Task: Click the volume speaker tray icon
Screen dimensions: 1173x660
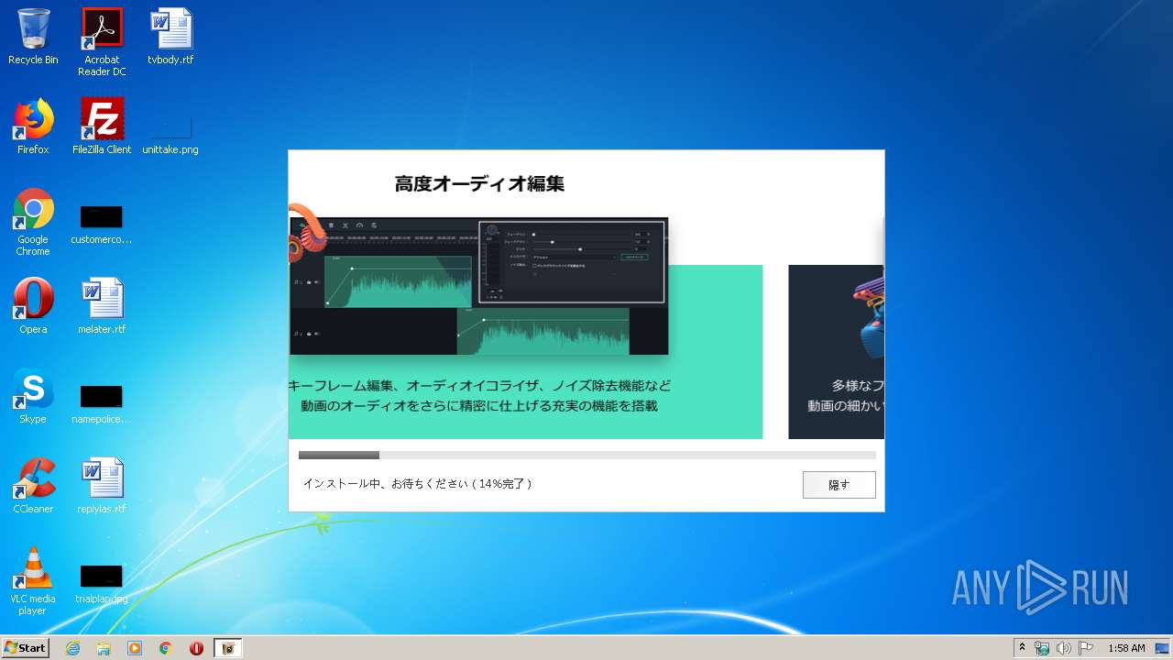Action: tap(1064, 648)
